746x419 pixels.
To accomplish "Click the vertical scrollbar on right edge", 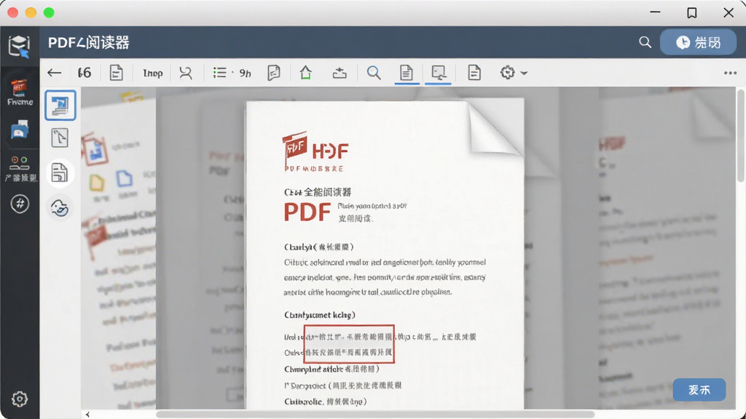I will [740, 135].
